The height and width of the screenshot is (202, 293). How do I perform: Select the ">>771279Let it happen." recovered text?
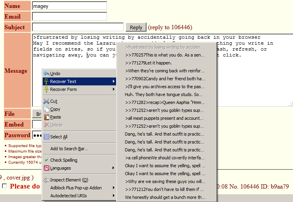148,63
